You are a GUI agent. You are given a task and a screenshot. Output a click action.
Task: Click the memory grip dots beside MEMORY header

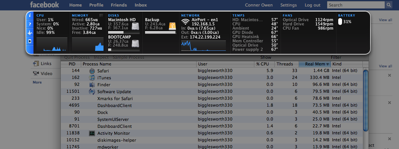pyautogui.click(x=101, y=15)
